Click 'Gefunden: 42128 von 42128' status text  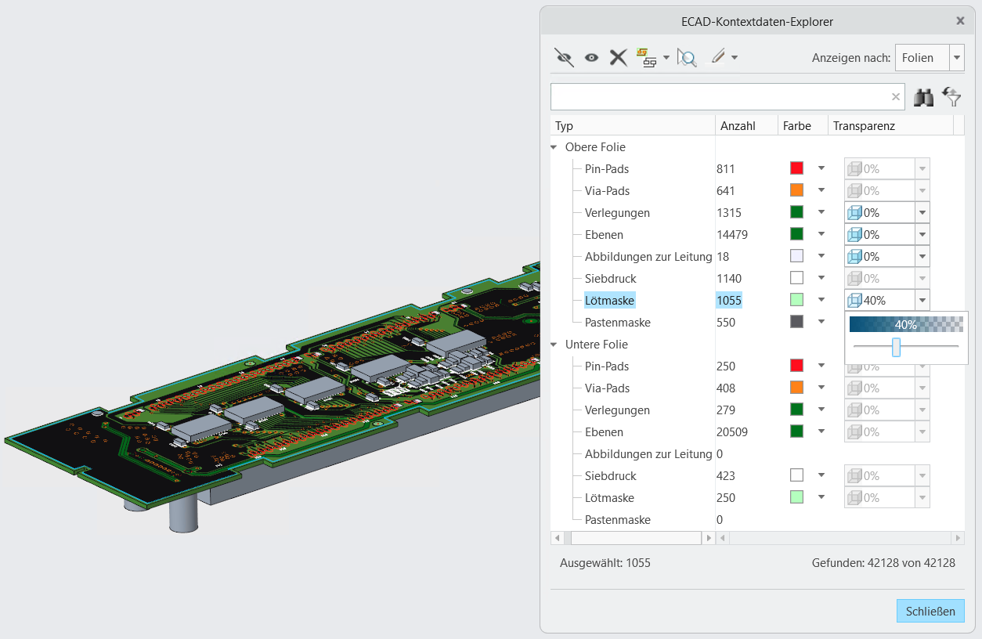(x=883, y=563)
